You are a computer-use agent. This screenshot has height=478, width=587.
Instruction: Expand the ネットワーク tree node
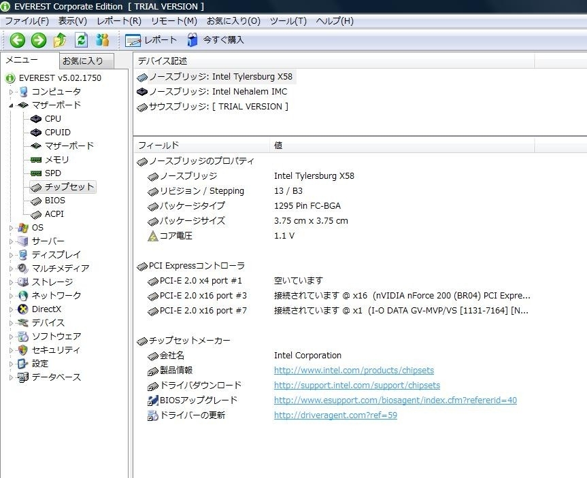[12, 296]
